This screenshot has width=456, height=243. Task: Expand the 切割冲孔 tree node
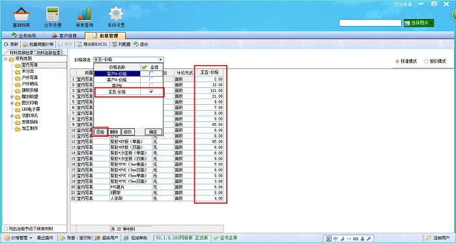pos(12,116)
